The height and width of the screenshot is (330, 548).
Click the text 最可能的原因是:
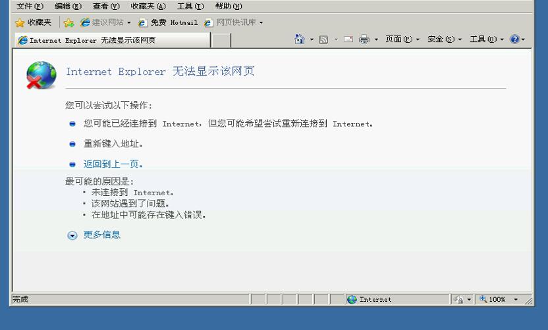[x=99, y=181]
